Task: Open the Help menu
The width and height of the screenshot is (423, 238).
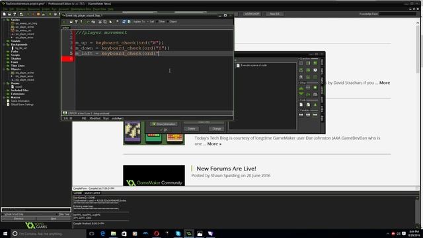Action: click(x=110, y=9)
